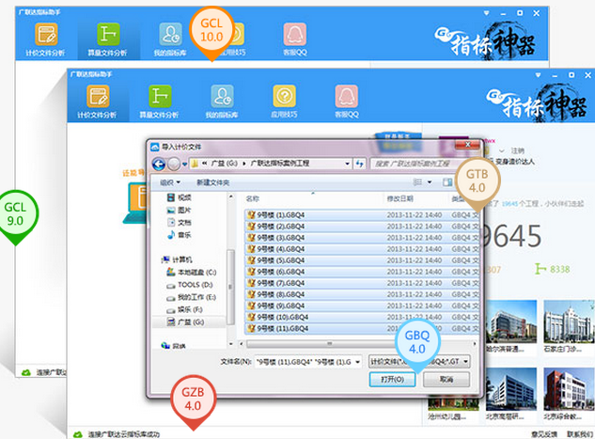Open 我的工作 (E:) drive in the sidebar
595x439 pixels.
[191, 297]
